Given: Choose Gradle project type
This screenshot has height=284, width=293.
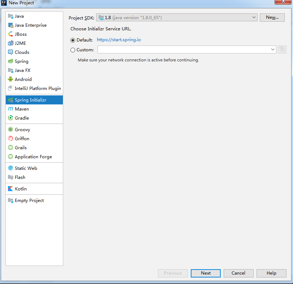Looking at the screenshot, I should click(x=34, y=118).
